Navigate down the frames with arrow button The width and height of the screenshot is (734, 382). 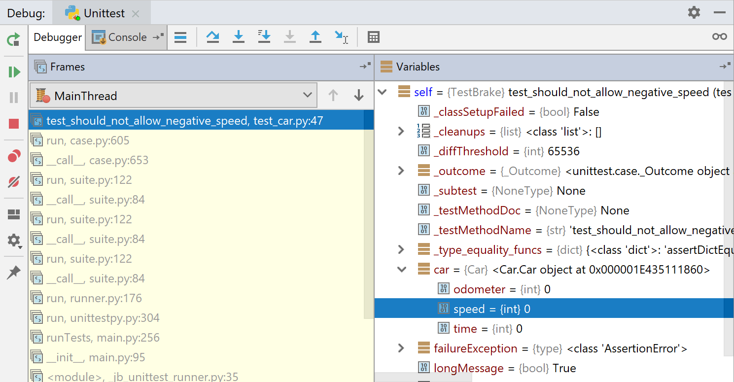[x=358, y=95]
